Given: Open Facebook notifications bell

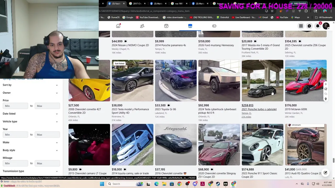Looking at the screenshot, I should (x=318, y=26).
